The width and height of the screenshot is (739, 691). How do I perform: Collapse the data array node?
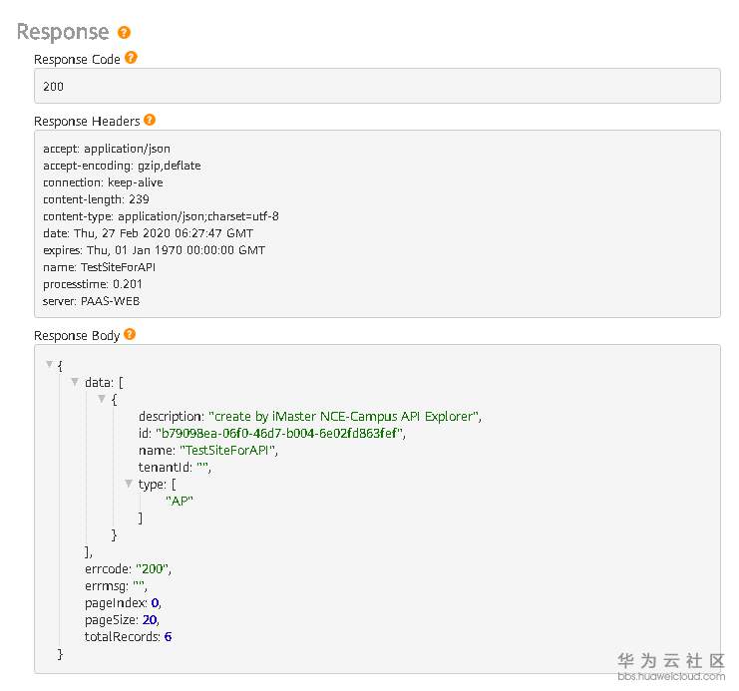point(75,382)
